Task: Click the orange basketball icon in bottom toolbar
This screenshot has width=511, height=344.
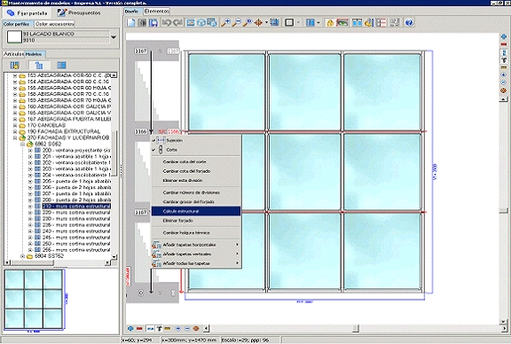Action: [x=196, y=329]
